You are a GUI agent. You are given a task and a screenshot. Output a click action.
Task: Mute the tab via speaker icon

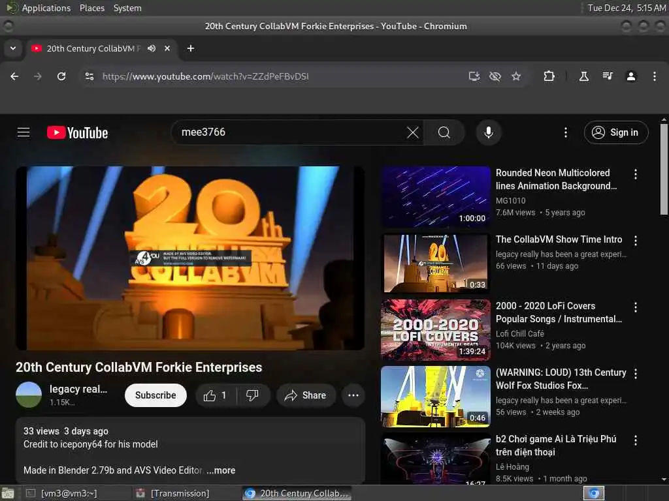[152, 48]
